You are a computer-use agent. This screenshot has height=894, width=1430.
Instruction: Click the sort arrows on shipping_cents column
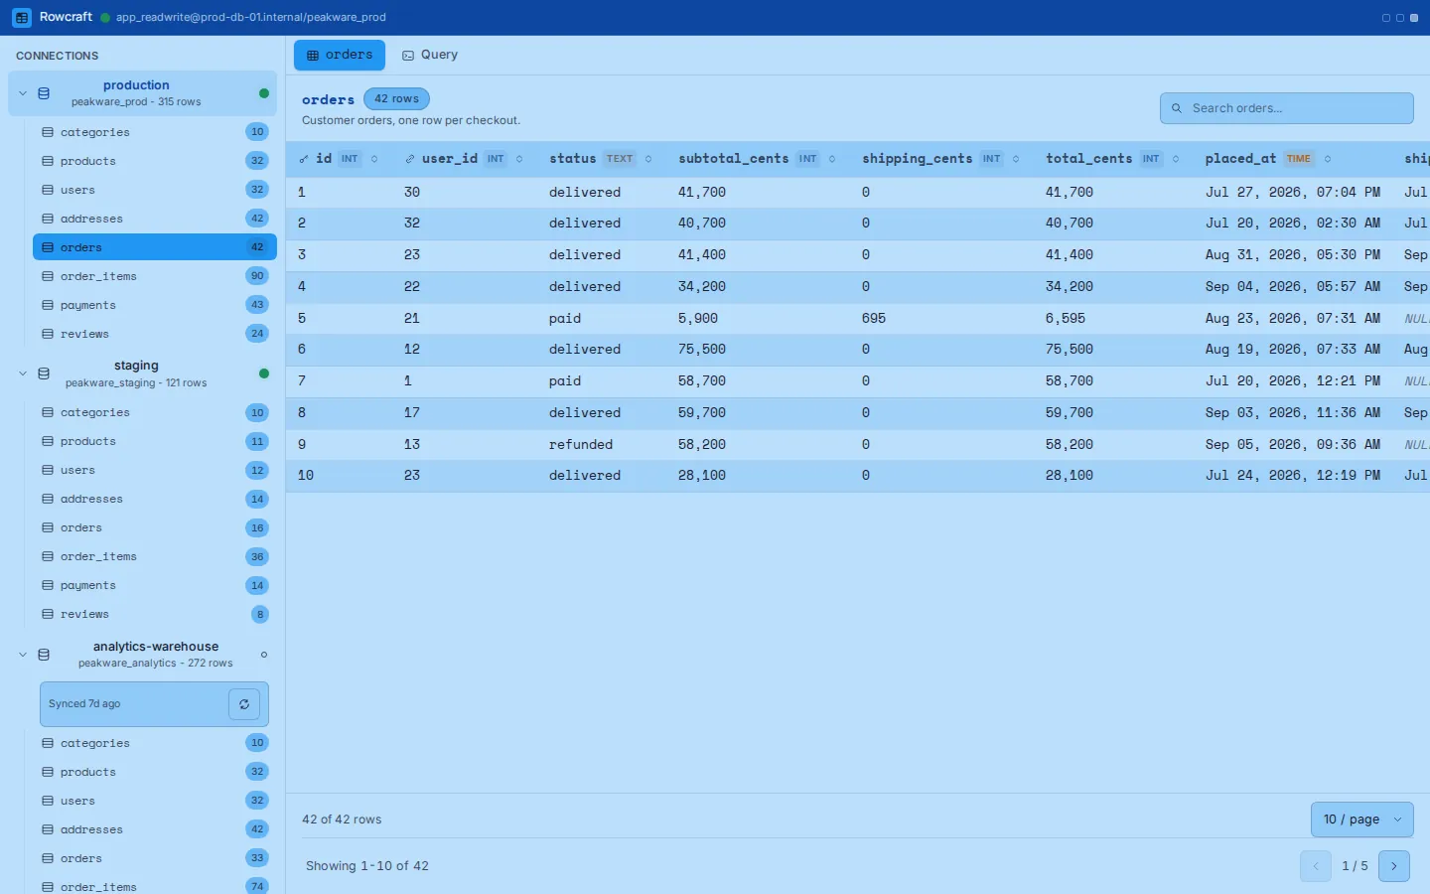[x=1016, y=159]
